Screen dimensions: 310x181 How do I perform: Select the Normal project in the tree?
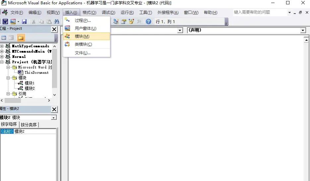coord(19,57)
